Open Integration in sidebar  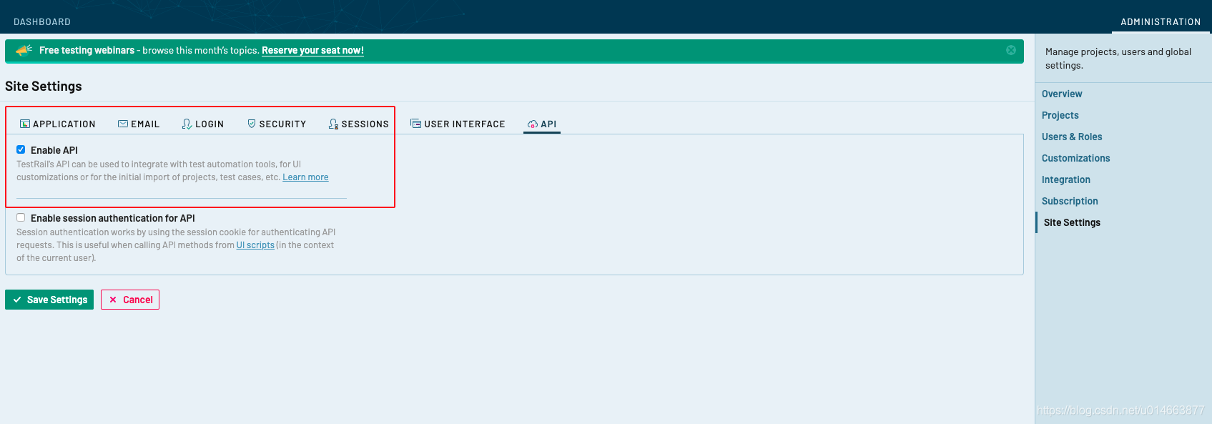click(x=1066, y=179)
